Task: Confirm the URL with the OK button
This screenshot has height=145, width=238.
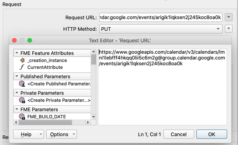Action: point(211,134)
